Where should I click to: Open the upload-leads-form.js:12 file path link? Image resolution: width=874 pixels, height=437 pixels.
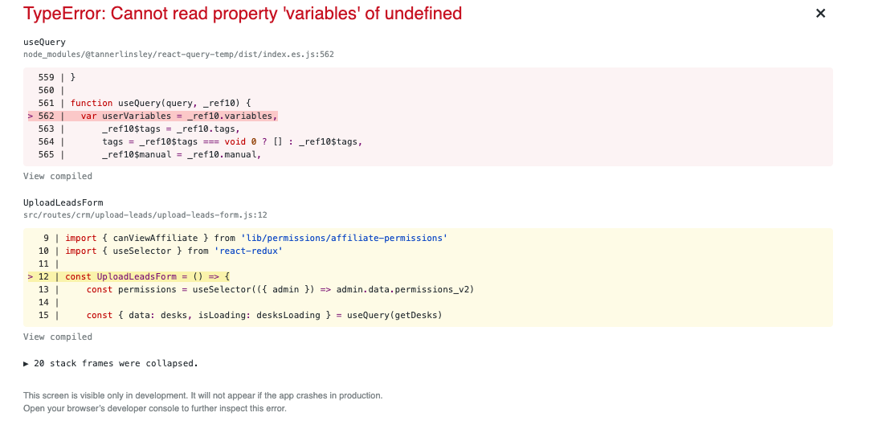(x=145, y=215)
